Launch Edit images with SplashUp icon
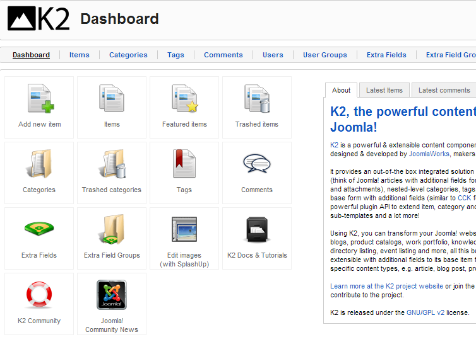The width and height of the screenshot is (476, 337). point(184,229)
